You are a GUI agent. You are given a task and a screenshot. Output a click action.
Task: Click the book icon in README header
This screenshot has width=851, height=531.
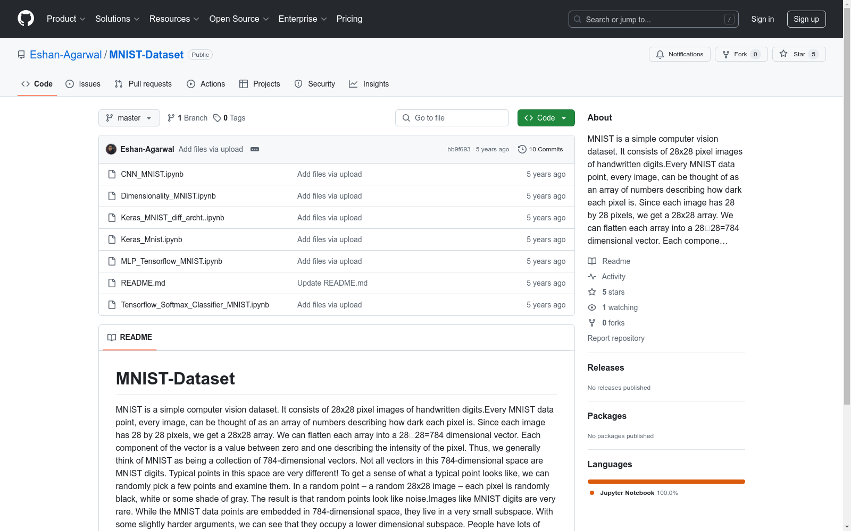click(112, 337)
